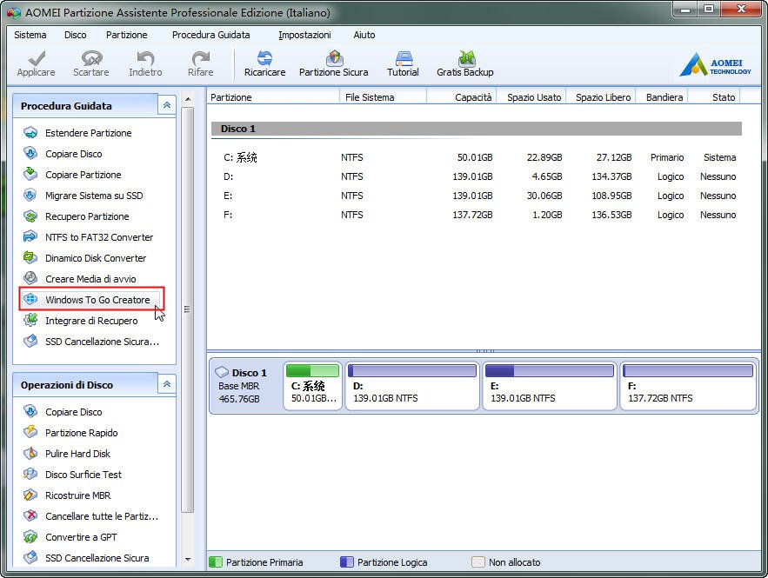
Task: Click the Non allocato legend swatch
Action: [x=478, y=561]
